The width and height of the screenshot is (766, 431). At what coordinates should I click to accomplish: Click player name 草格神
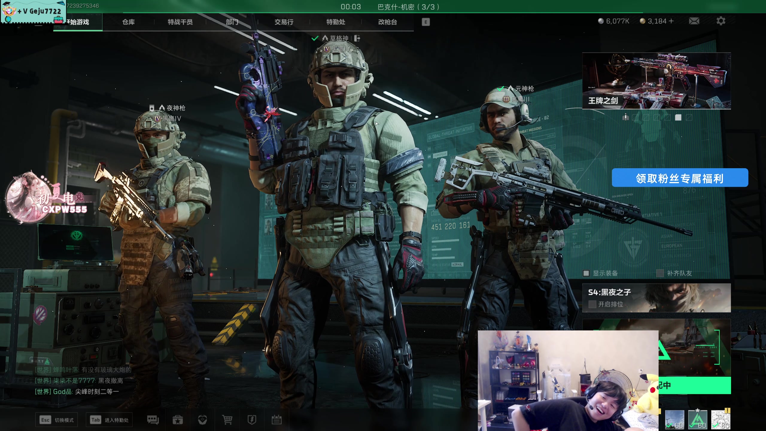(339, 38)
